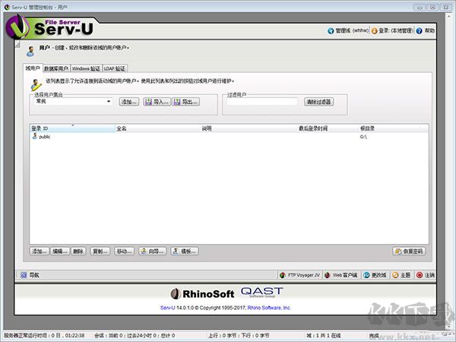Select the public user icon in list
Viewport: 456px width, 342px height.
click(35, 136)
